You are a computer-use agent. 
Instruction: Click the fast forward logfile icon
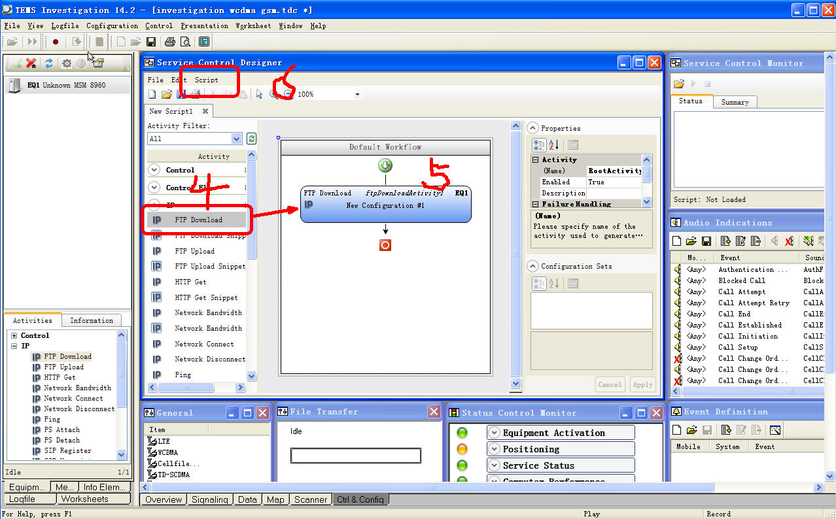[x=32, y=42]
